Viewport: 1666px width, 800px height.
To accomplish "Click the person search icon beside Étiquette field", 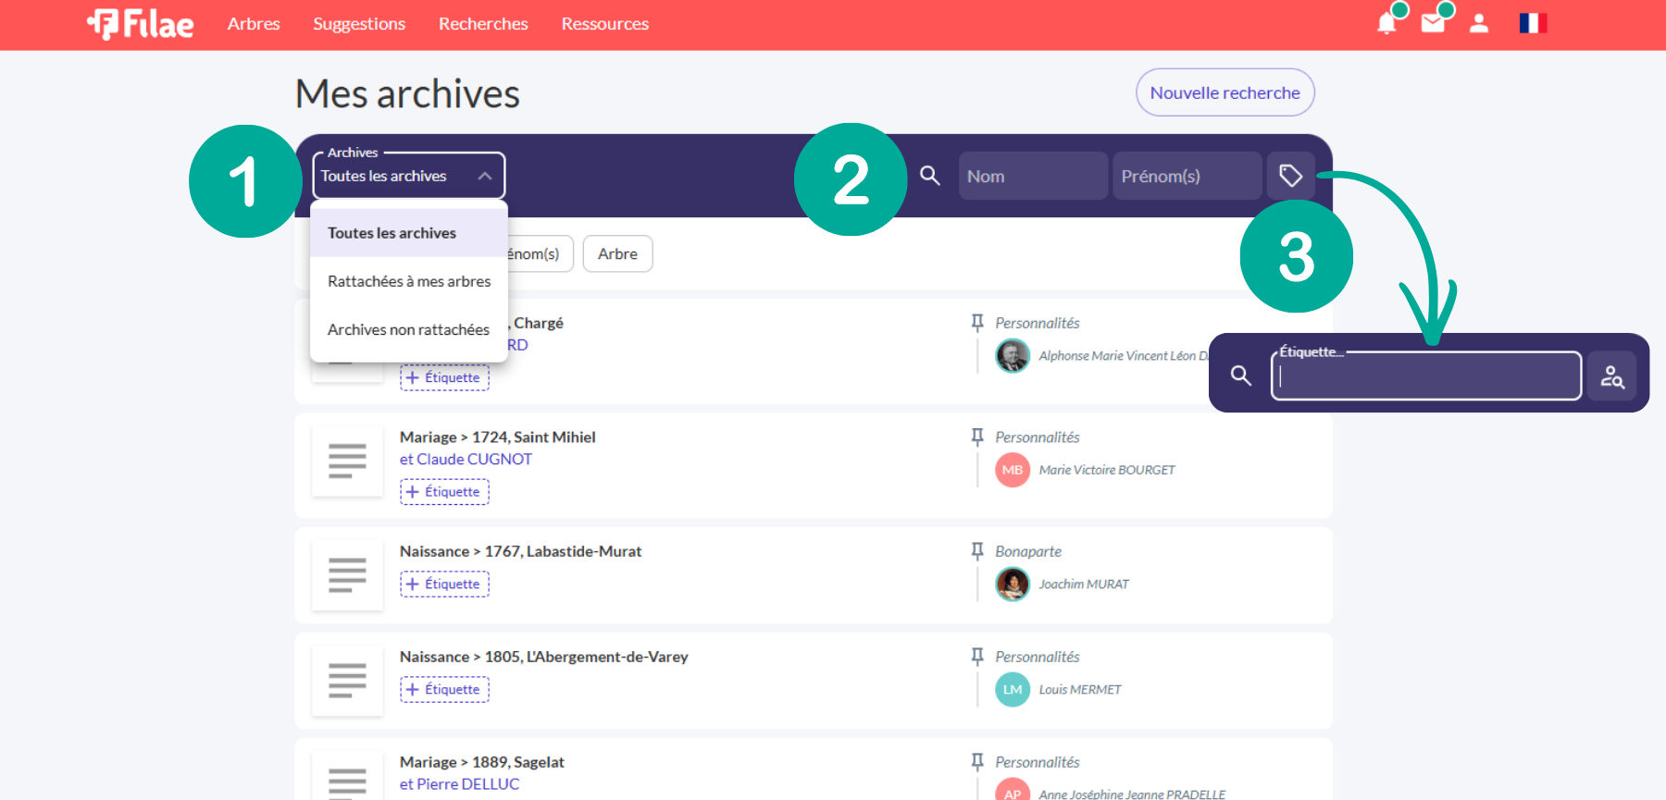I will click(1612, 376).
